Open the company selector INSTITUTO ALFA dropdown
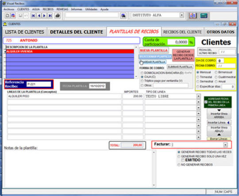This screenshot has width=239, height=196. tap(181, 15)
